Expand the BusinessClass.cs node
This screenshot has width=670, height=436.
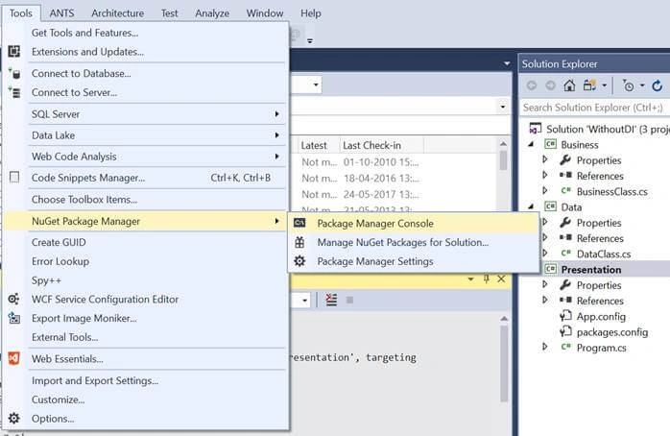pyautogui.click(x=545, y=191)
